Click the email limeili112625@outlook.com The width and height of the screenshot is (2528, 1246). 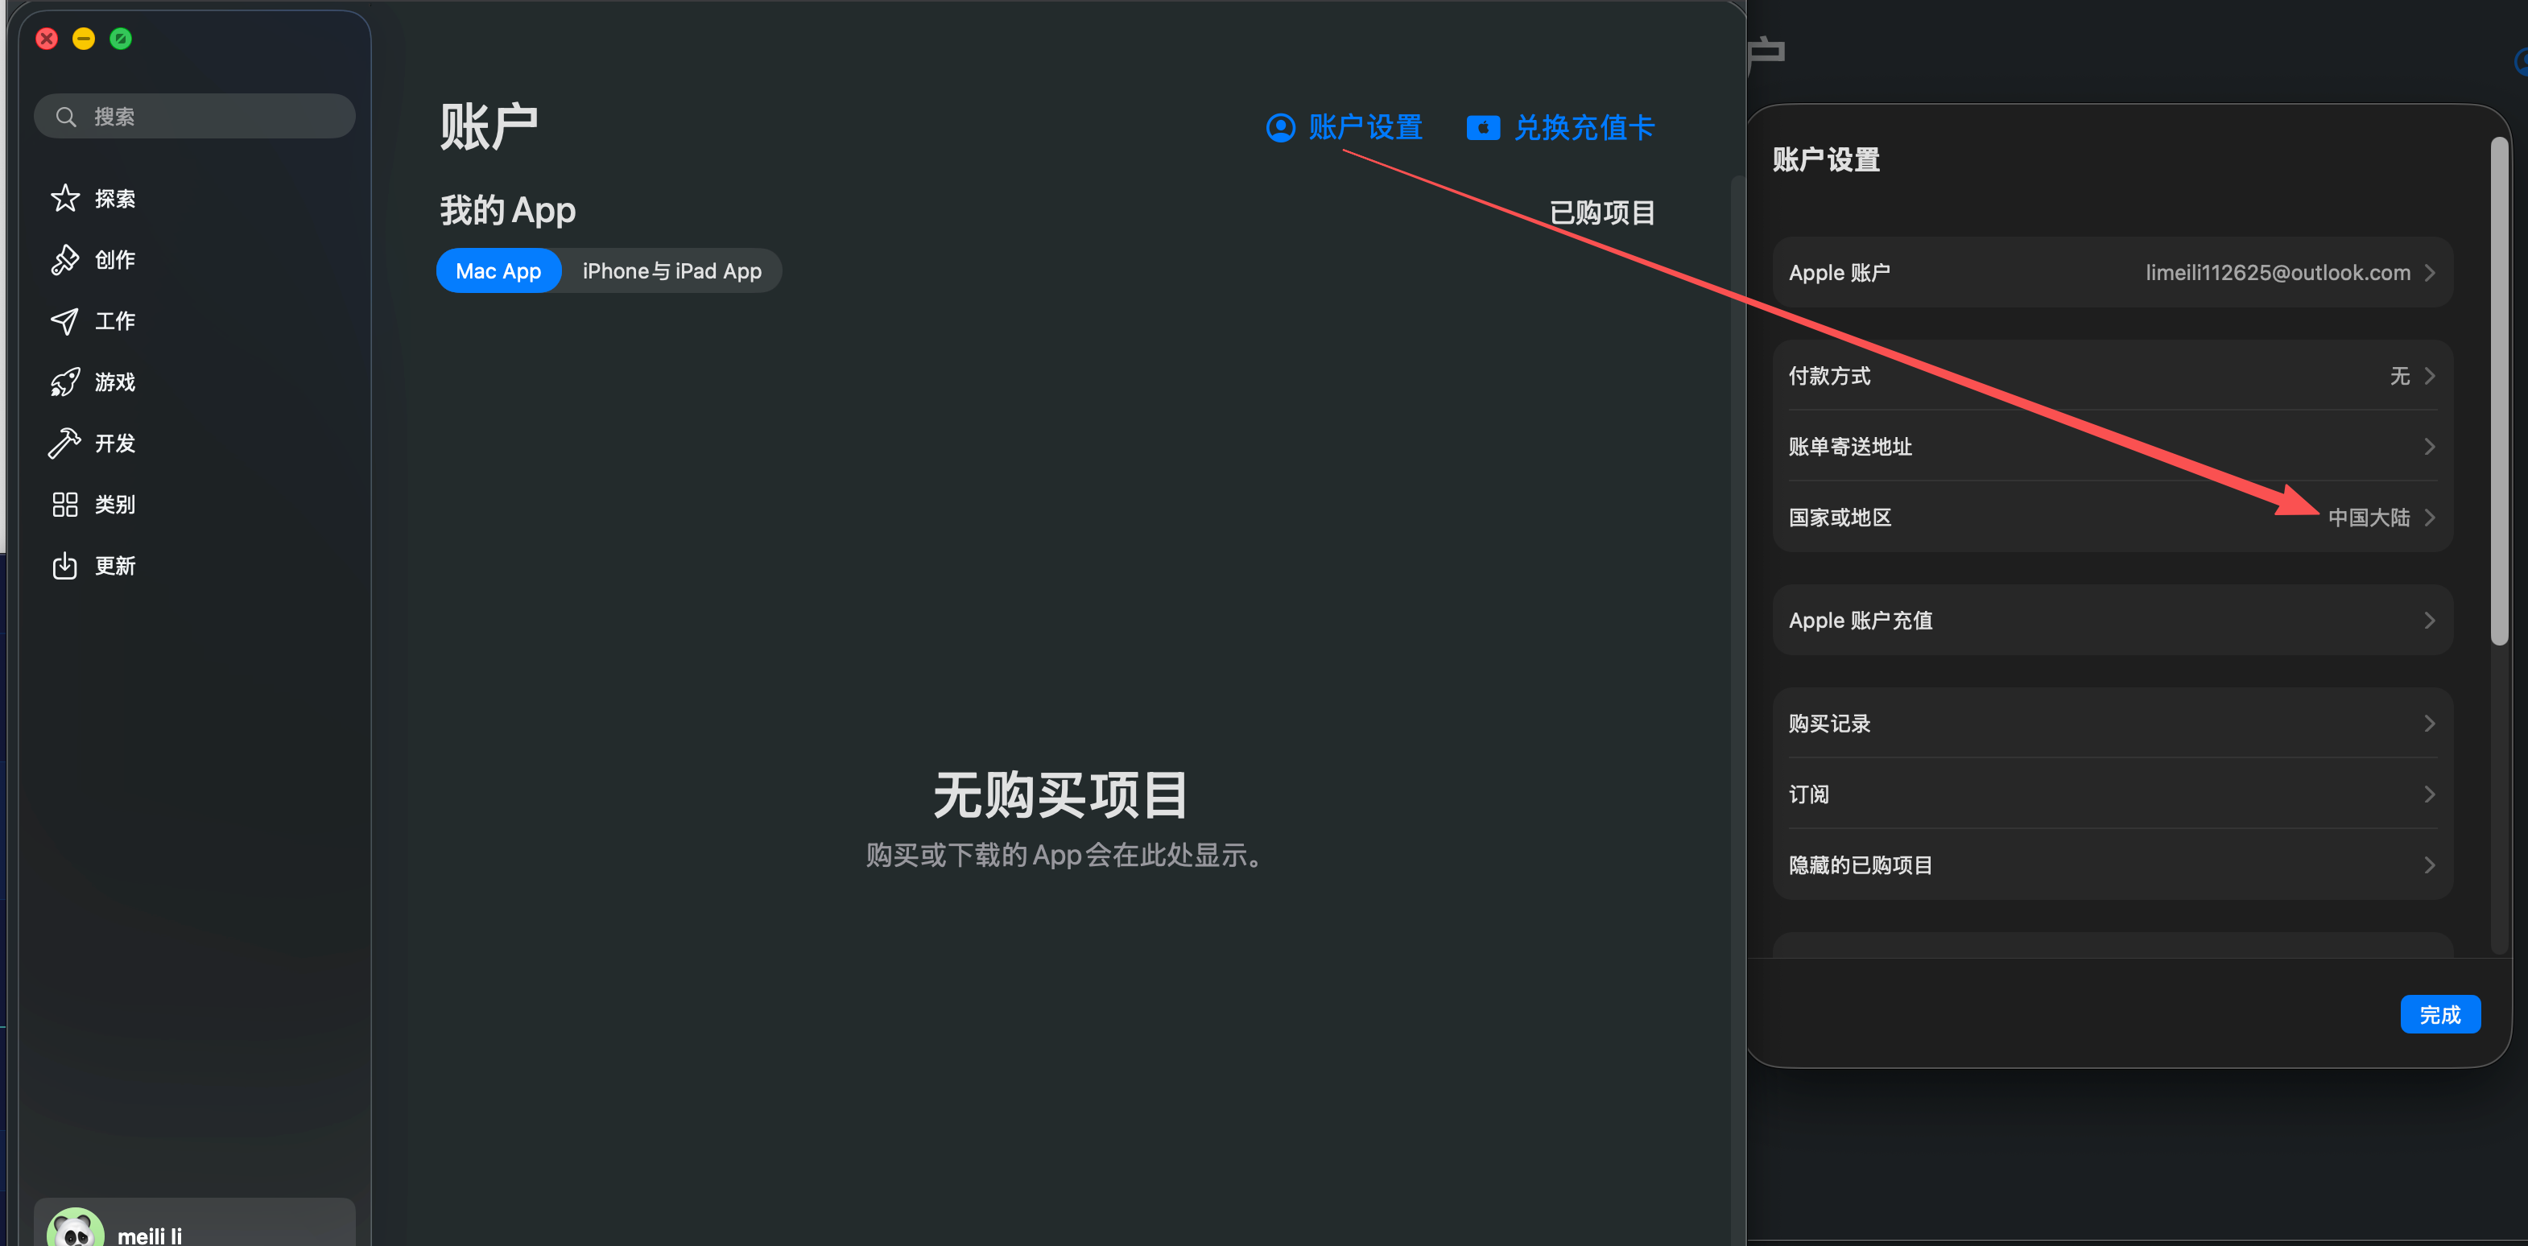click(x=2278, y=273)
